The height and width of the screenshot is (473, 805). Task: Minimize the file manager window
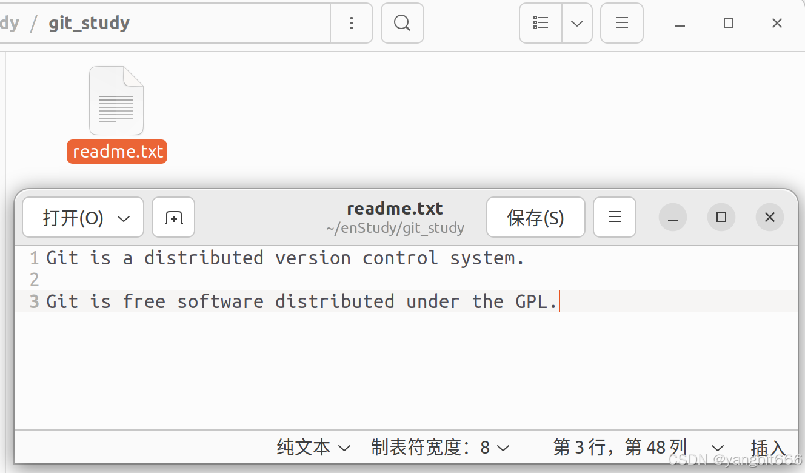(680, 24)
